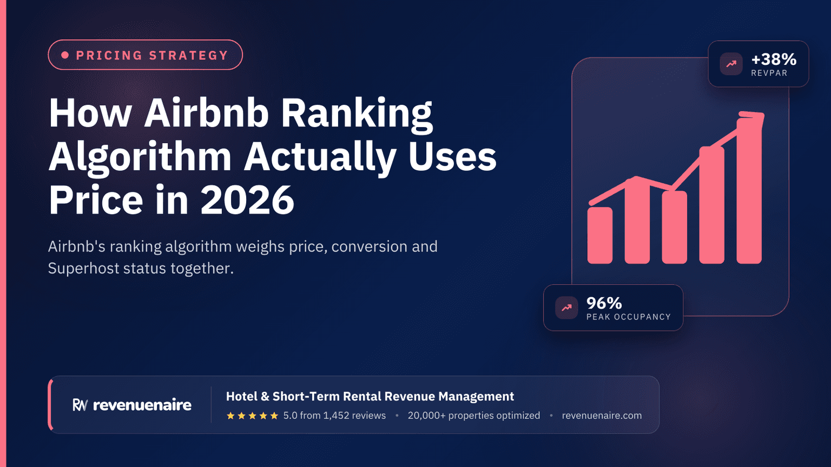Click the "REVPAR" label

click(x=769, y=73)
